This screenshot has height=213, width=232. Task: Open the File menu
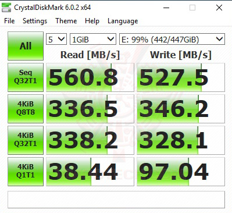click(x=9, y=21)
